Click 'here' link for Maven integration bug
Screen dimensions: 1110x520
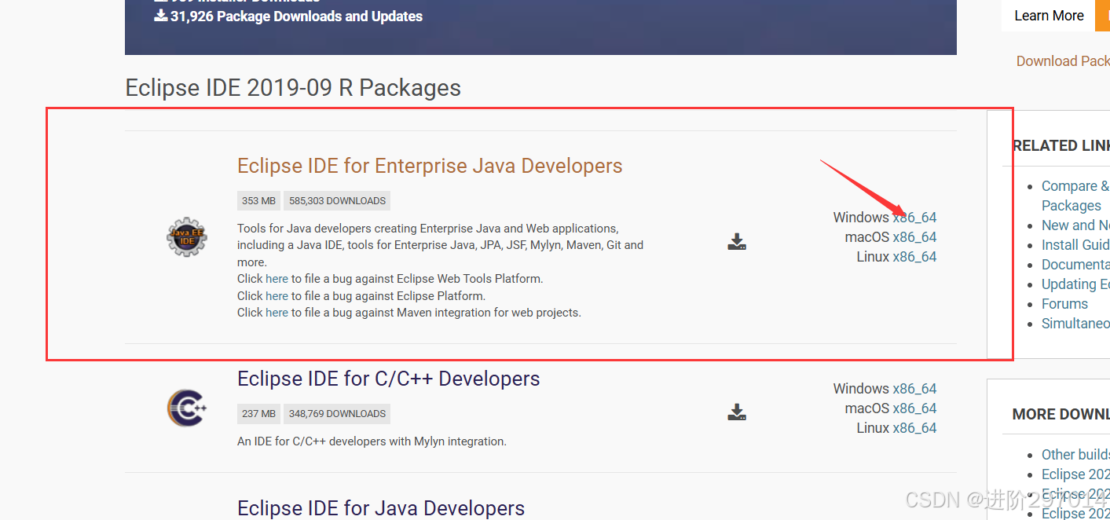(x=277, y=313)
